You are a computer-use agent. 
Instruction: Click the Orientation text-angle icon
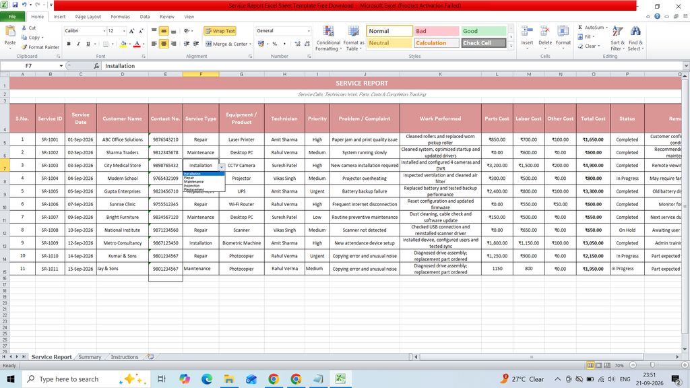click(187, 31)
